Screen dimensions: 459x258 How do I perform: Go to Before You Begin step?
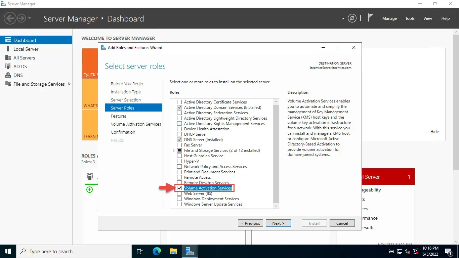click(x=127, y=84)
